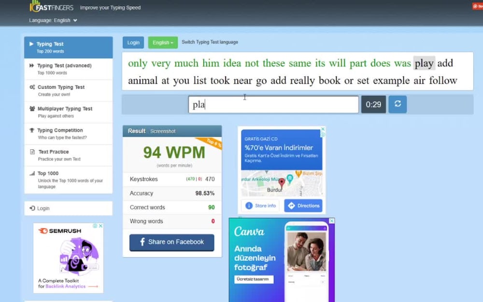Image resolution: width=483 pixels, height=302 pixels.
Task: Close the Canva advertisement with X
Action: (332, 221)
